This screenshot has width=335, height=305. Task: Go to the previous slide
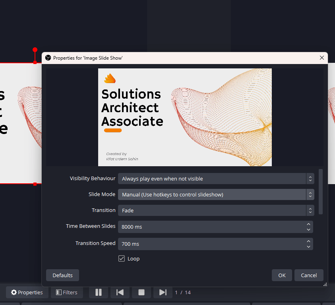[x=120, y=292]
